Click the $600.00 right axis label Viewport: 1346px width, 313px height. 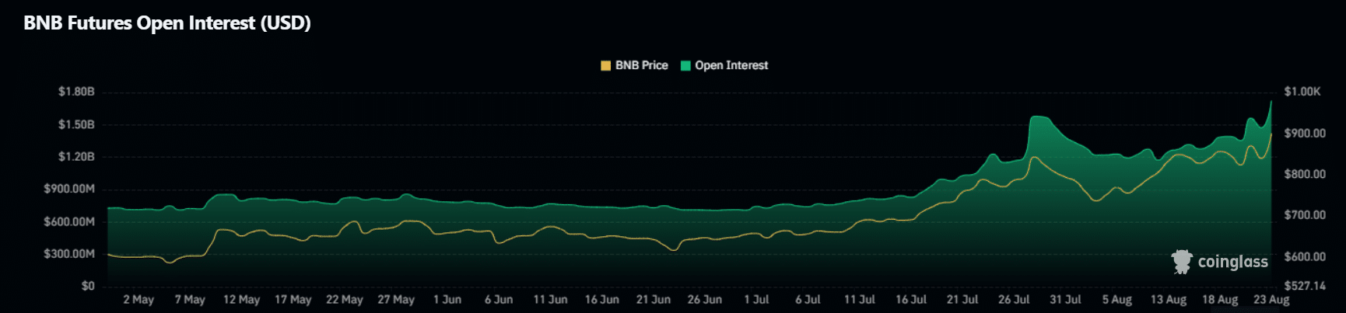coord(1305,256)
